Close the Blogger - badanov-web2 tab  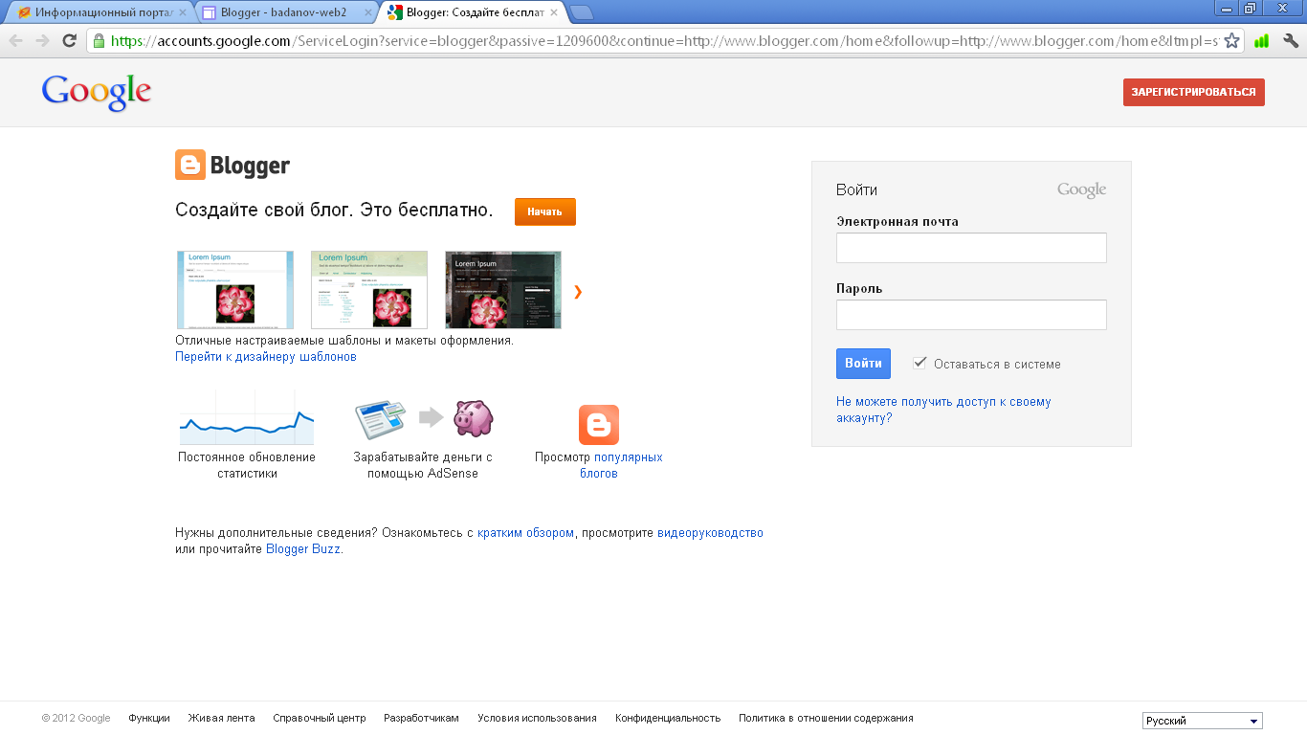[x=367, y=13]
